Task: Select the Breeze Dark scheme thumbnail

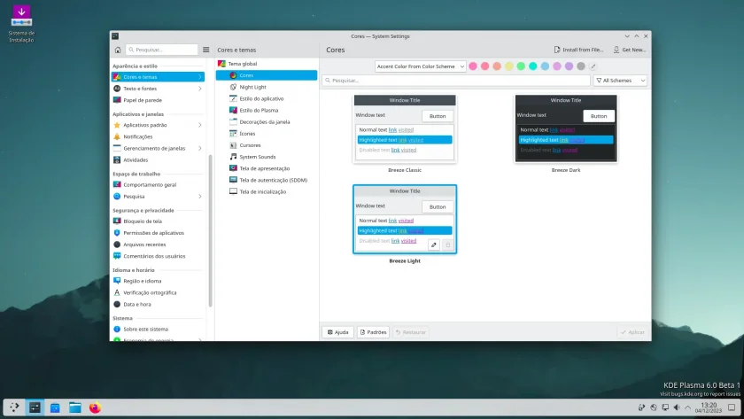Action: 566,129
